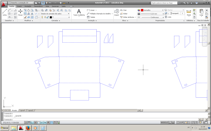
Task: Open the Layout1 tab
Action: click(22, 110)
